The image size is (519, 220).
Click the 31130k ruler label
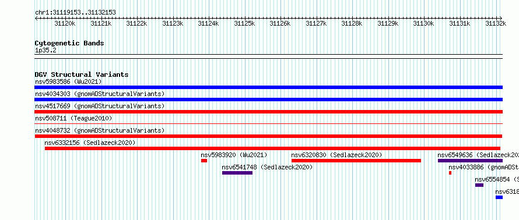coord(423,23)
